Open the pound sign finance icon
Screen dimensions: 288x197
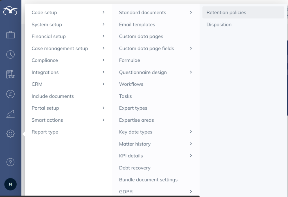pos(10,94)
